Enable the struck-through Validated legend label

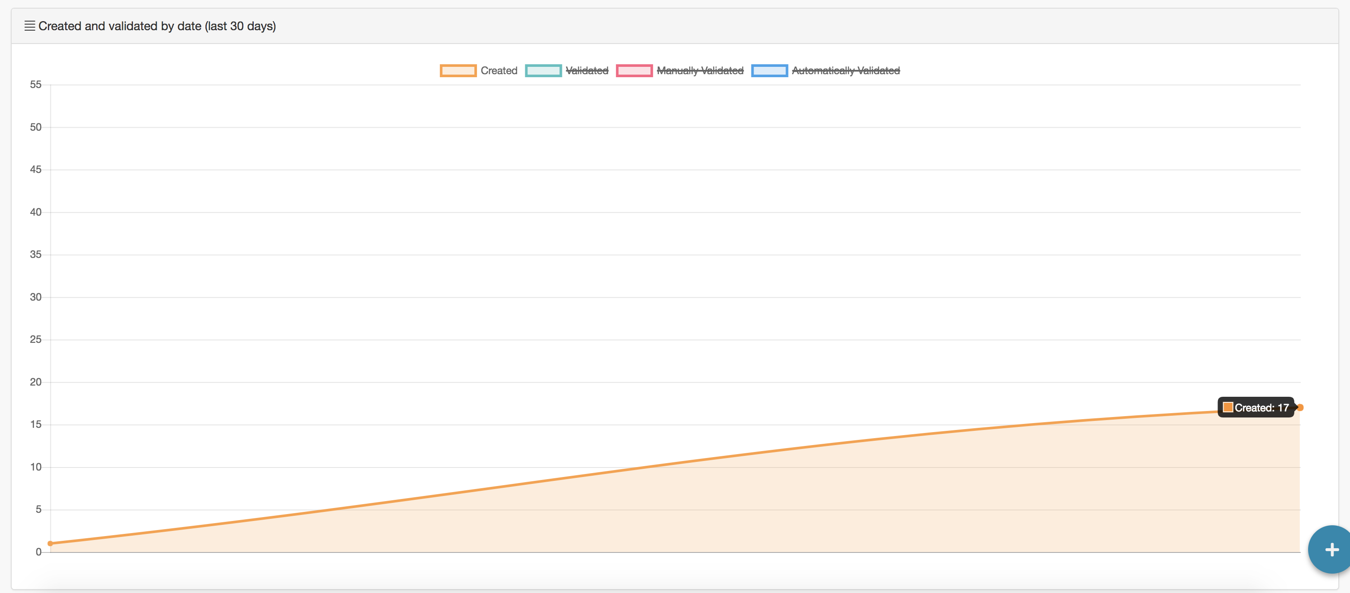click(x=587, y=71)
